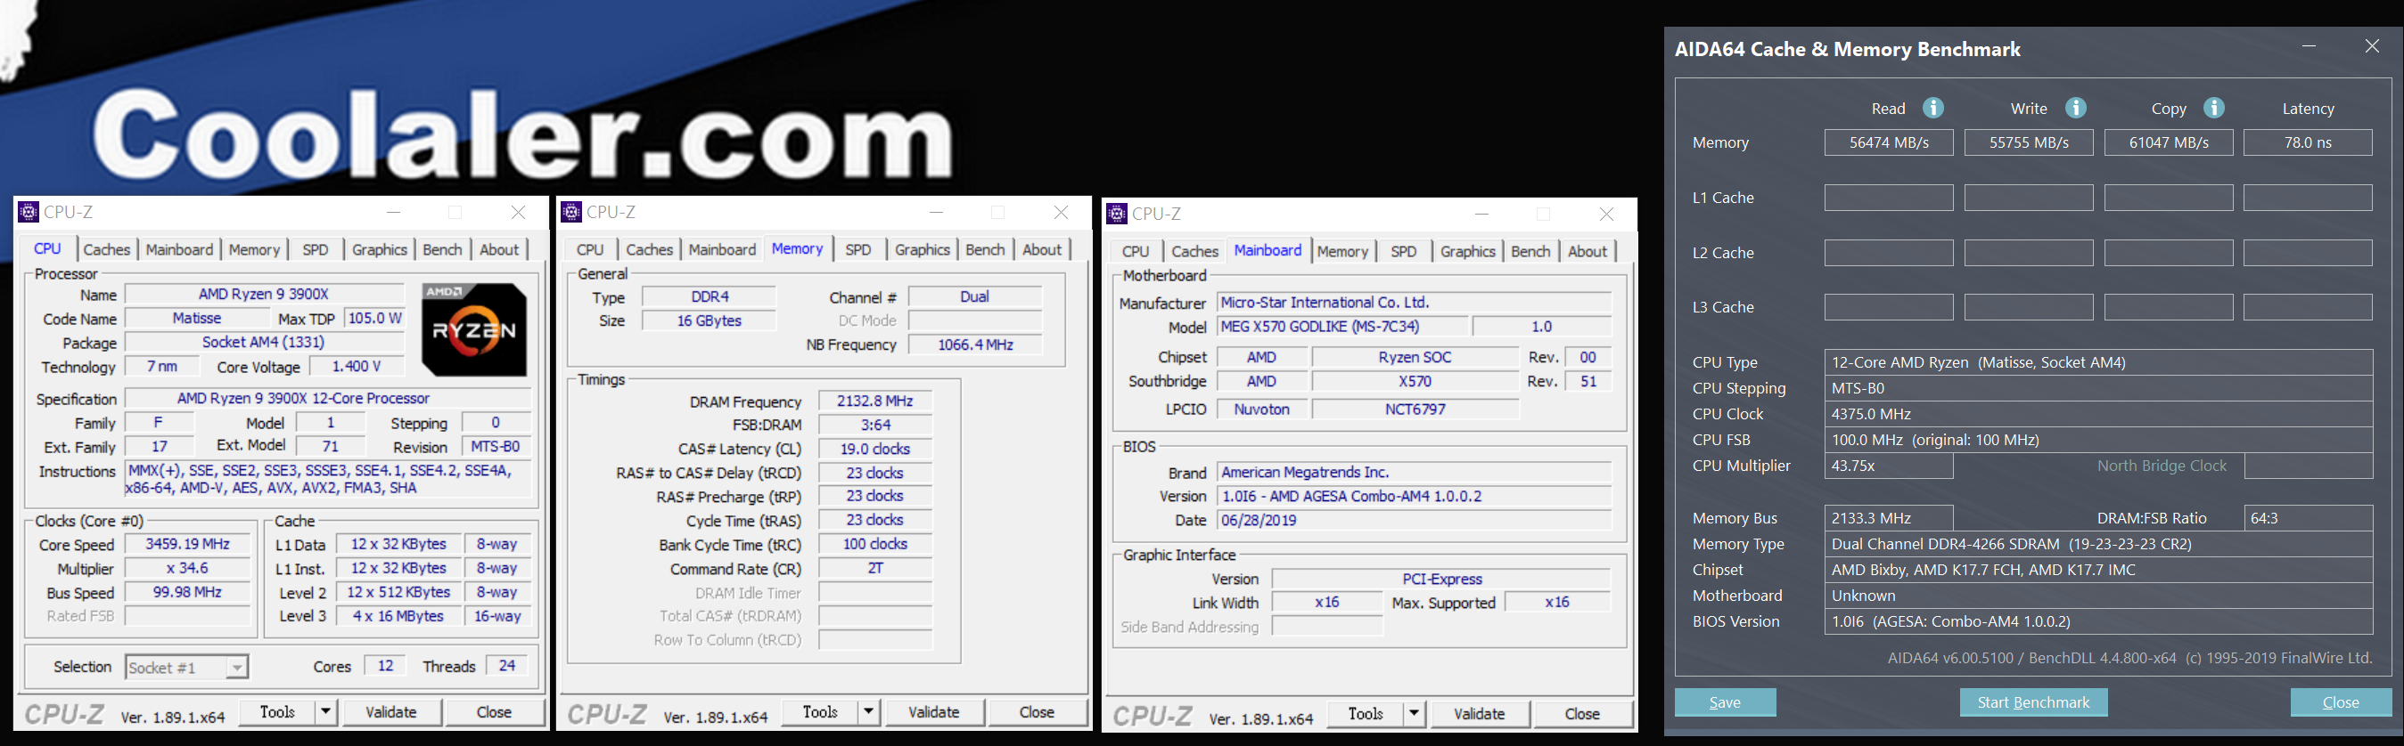Click the Cores value 12 in CPU-Z
This screenshot has width=2404, height=746.
pyautogui.click(x=385, y=666)
